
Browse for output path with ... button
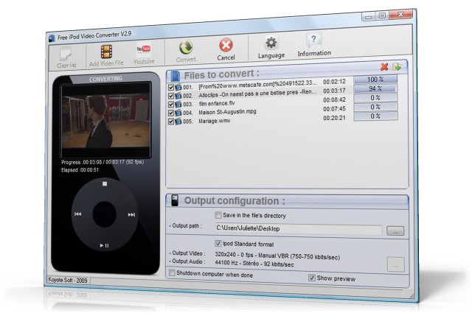pyautogui.click(x=395, y=231)
